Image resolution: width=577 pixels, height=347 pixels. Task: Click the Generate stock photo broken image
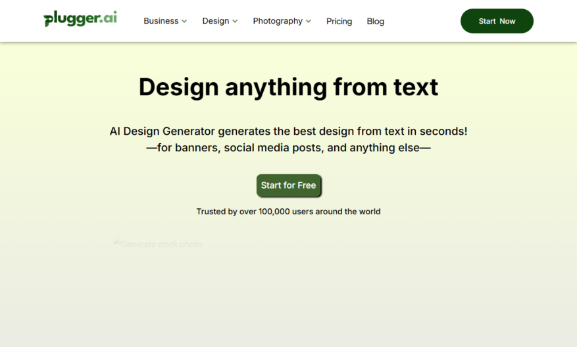(x=158, y=243)
